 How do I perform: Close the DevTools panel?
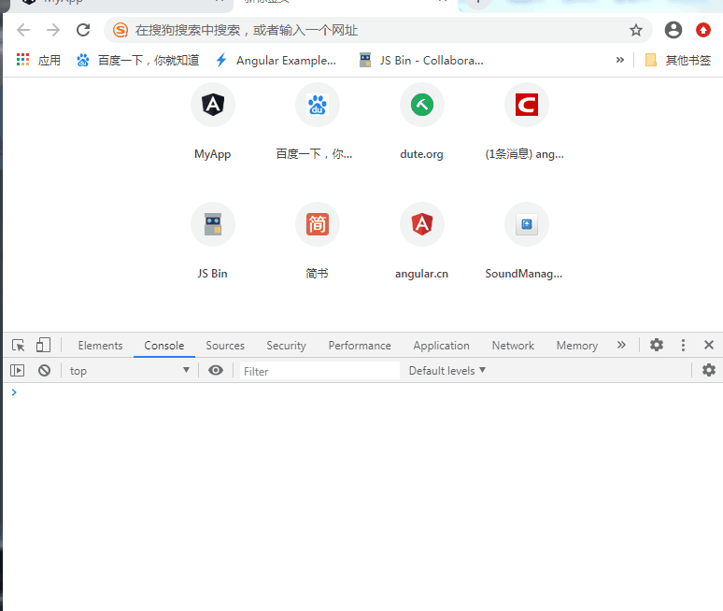709,345
